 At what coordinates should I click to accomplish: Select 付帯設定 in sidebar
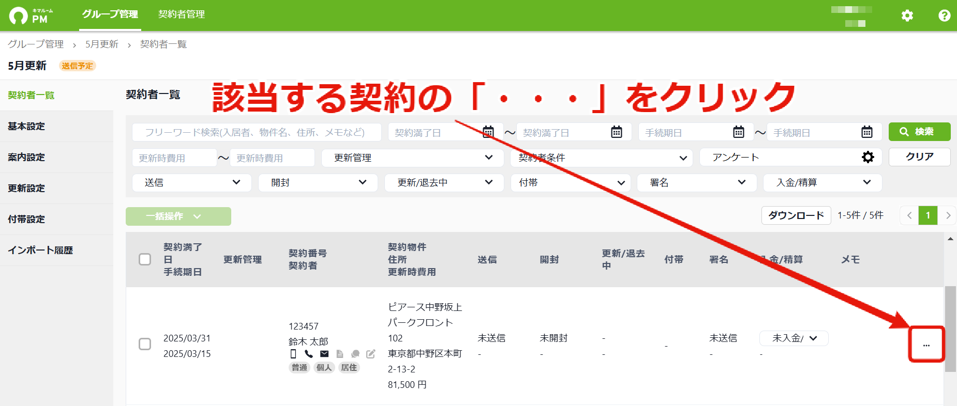click(56, 219)
